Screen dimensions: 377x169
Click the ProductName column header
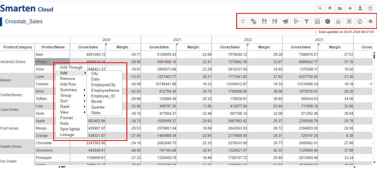[x=53, y=47]
